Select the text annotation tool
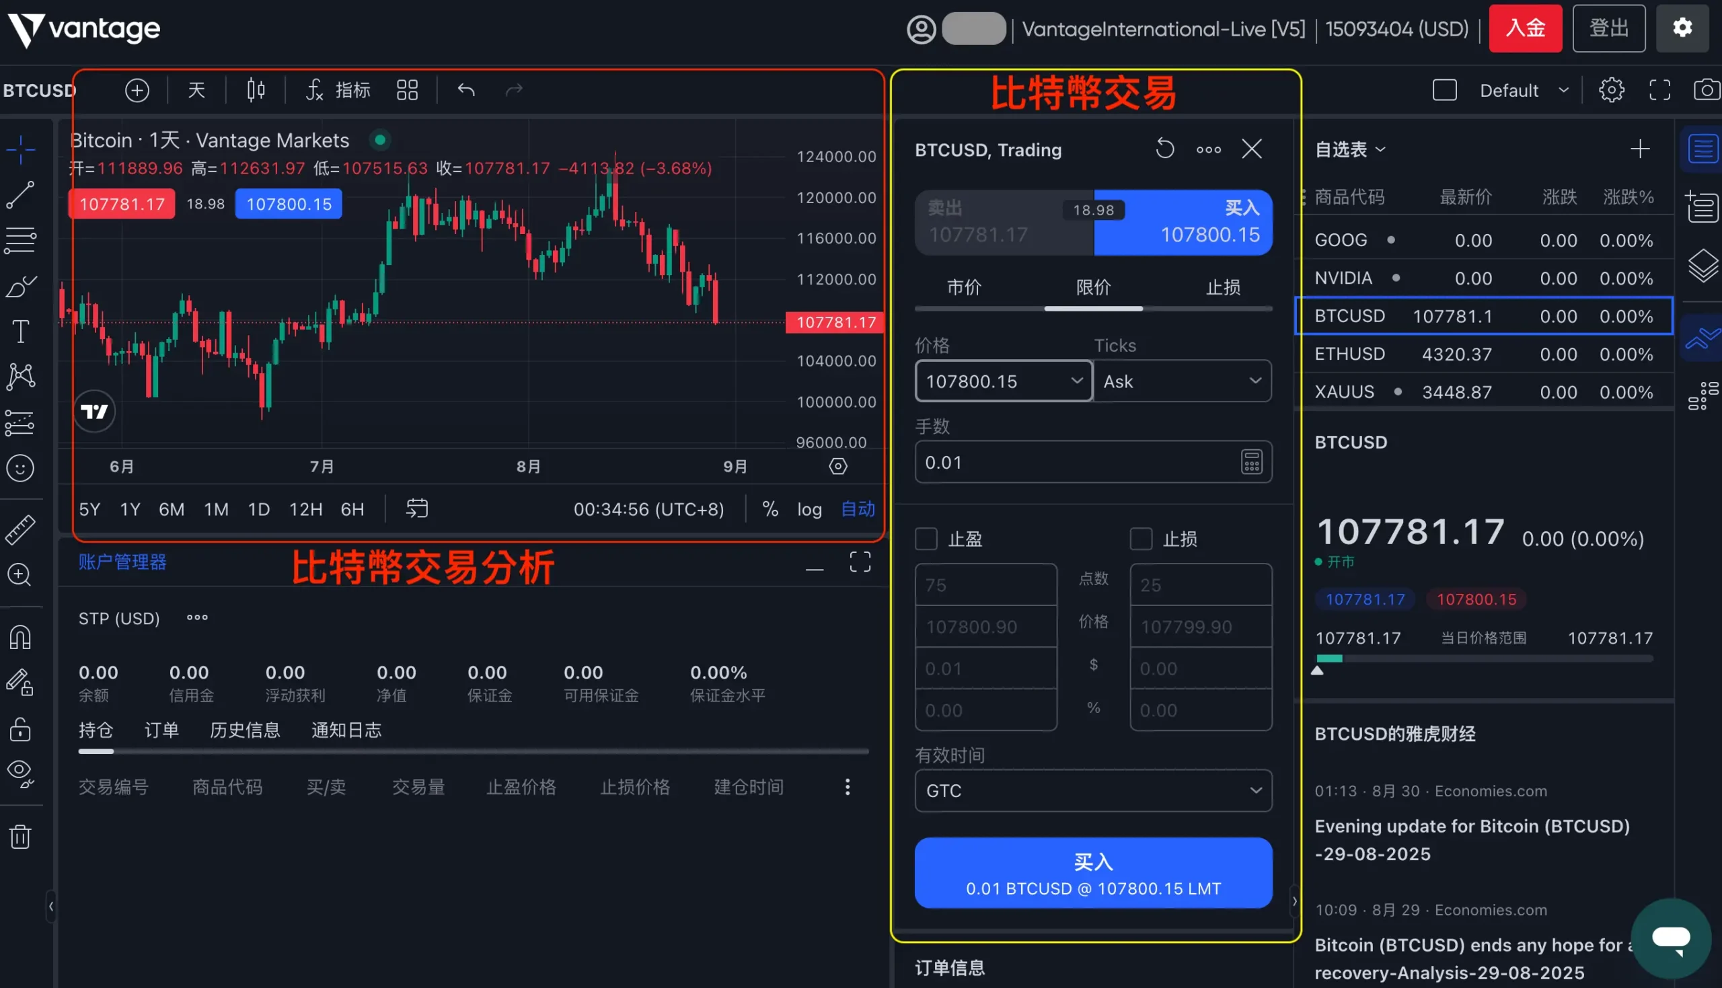The height and width of the screenshot is (988, 1722). 20,332
